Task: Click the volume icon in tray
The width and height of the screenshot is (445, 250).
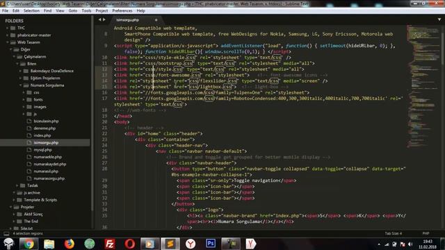Action: click(x=410, y=244)
